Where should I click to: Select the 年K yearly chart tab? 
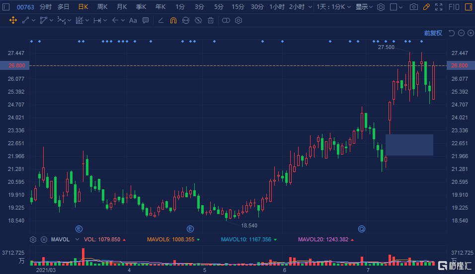click(x=160, y=7)
